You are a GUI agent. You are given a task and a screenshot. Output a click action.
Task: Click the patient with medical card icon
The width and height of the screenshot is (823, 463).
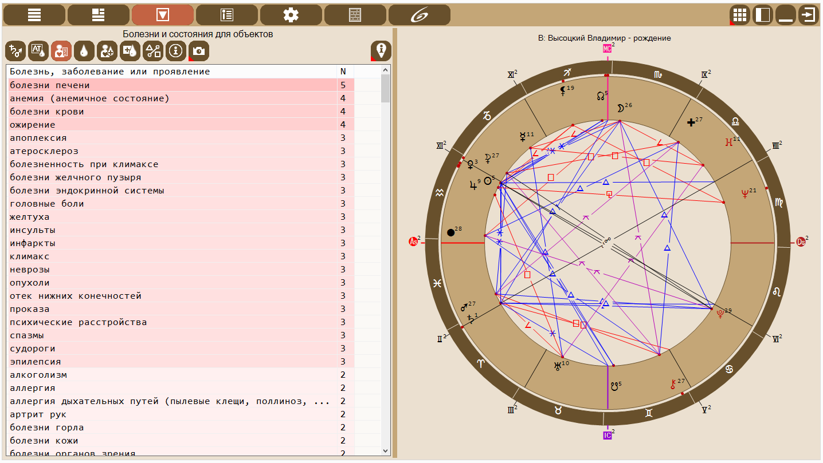[x=61, y=51]
